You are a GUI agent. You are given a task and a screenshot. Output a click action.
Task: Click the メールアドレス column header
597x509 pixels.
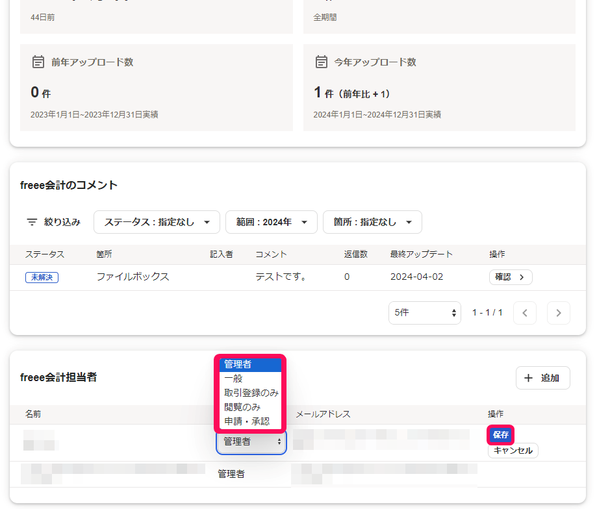(323, 414)
